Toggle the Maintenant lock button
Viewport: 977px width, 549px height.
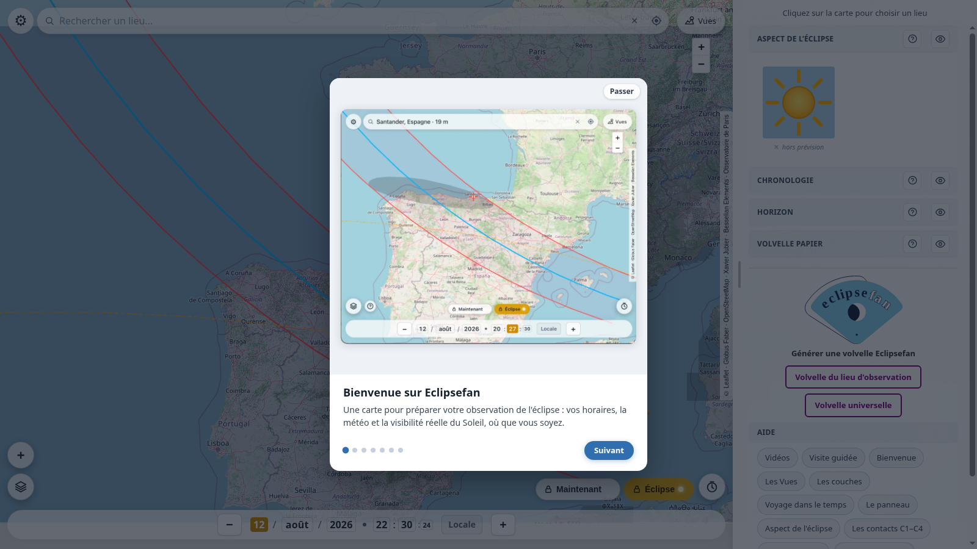coord(578,489)
